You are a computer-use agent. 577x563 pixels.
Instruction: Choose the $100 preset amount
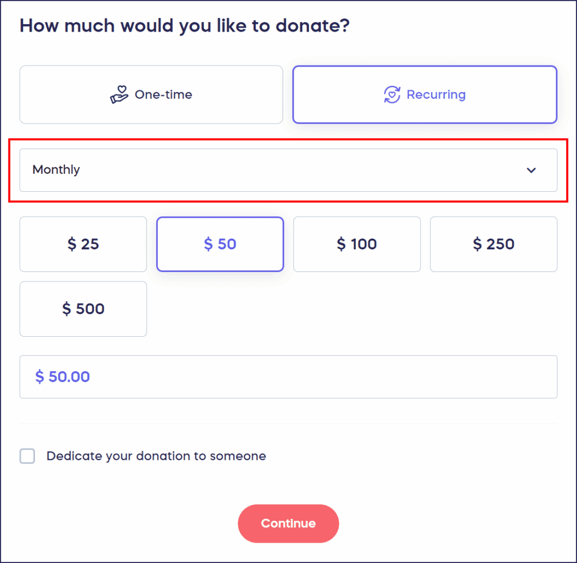tap(357, 244)
